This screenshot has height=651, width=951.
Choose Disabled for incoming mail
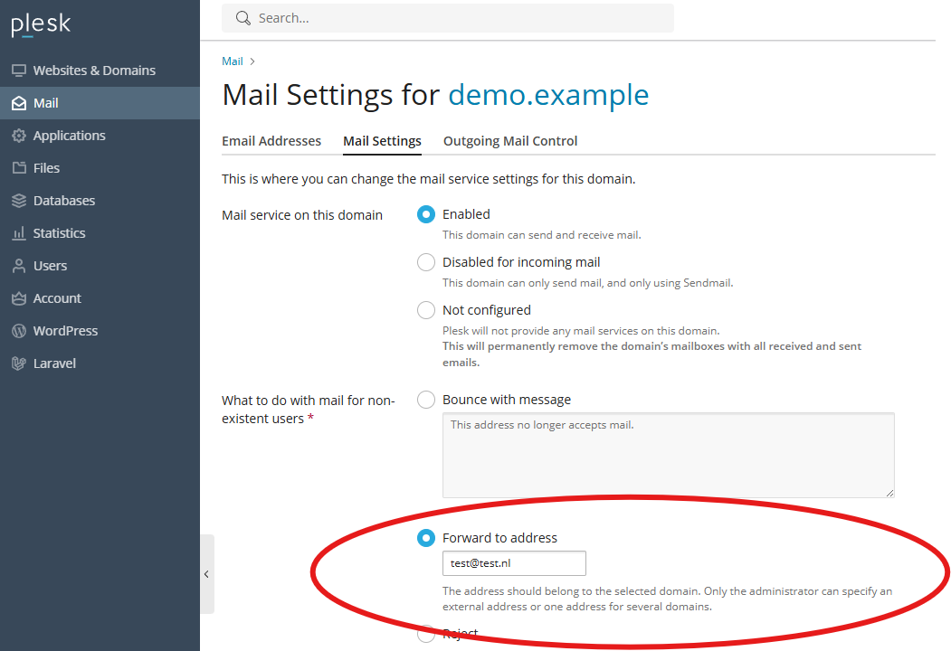click(426, 262)
